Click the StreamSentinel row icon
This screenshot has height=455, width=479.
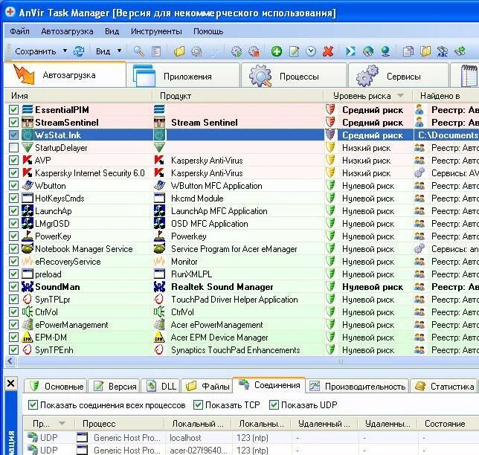[28, 123]
